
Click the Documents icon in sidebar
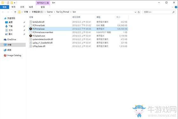tap(6, 30)
